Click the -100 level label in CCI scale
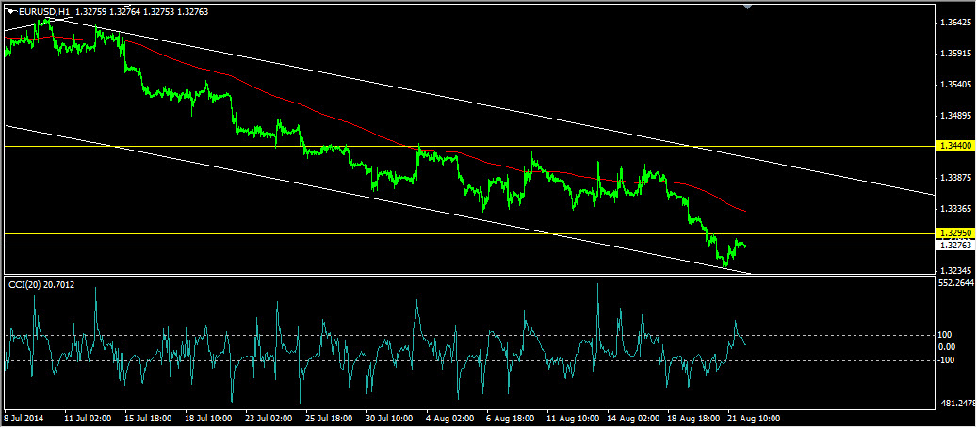Screen dimensions: 977x428 click(948, 359)
